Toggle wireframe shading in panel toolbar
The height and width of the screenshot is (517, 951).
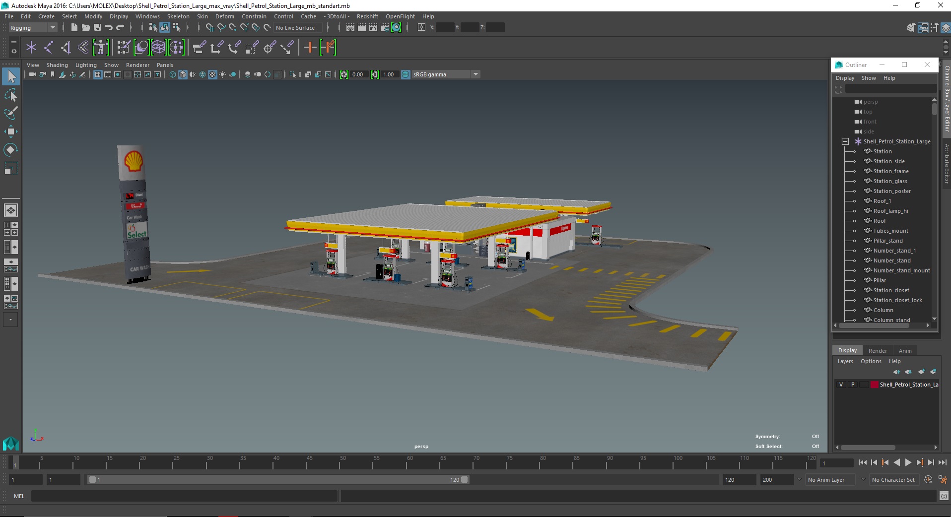coord(173,74)
